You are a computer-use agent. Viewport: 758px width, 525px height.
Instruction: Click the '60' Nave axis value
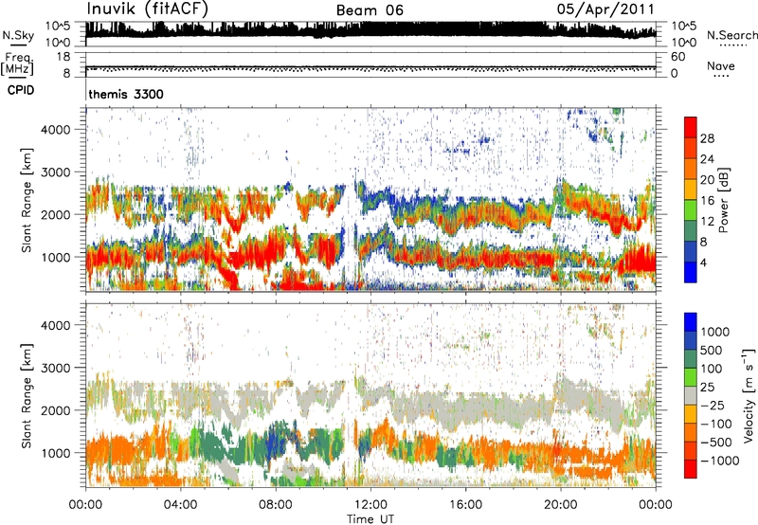[x=677, y=57]
